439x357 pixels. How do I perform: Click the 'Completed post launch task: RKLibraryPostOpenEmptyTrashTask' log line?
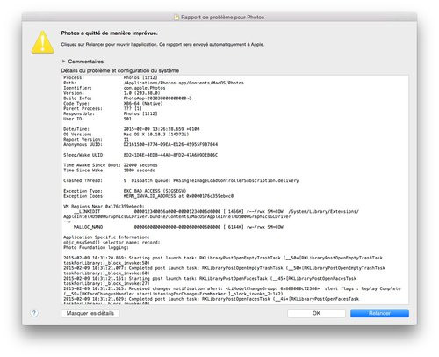coord(224,268)
